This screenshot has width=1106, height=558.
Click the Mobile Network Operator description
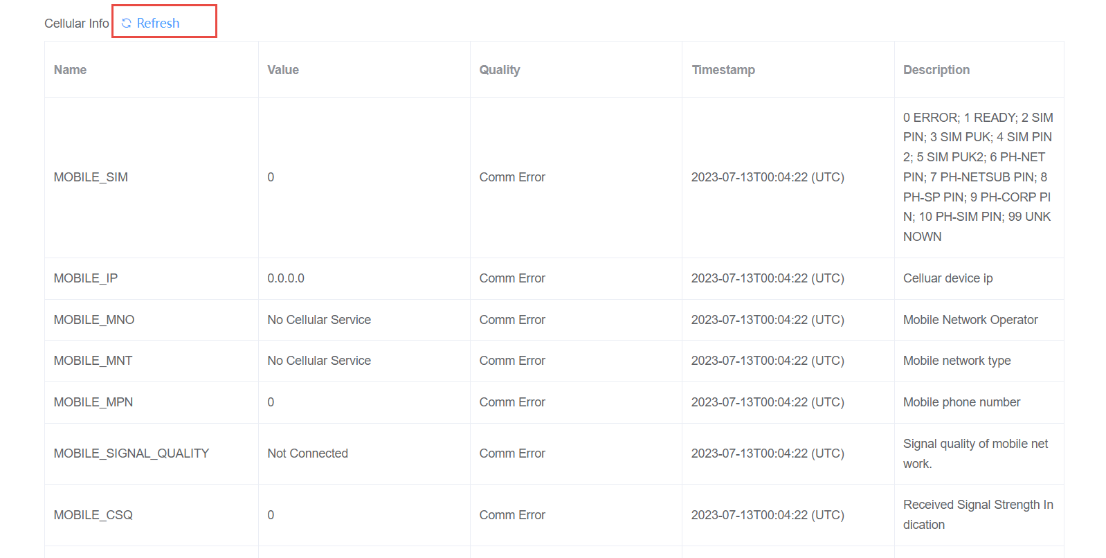click(x=970, y=320)
